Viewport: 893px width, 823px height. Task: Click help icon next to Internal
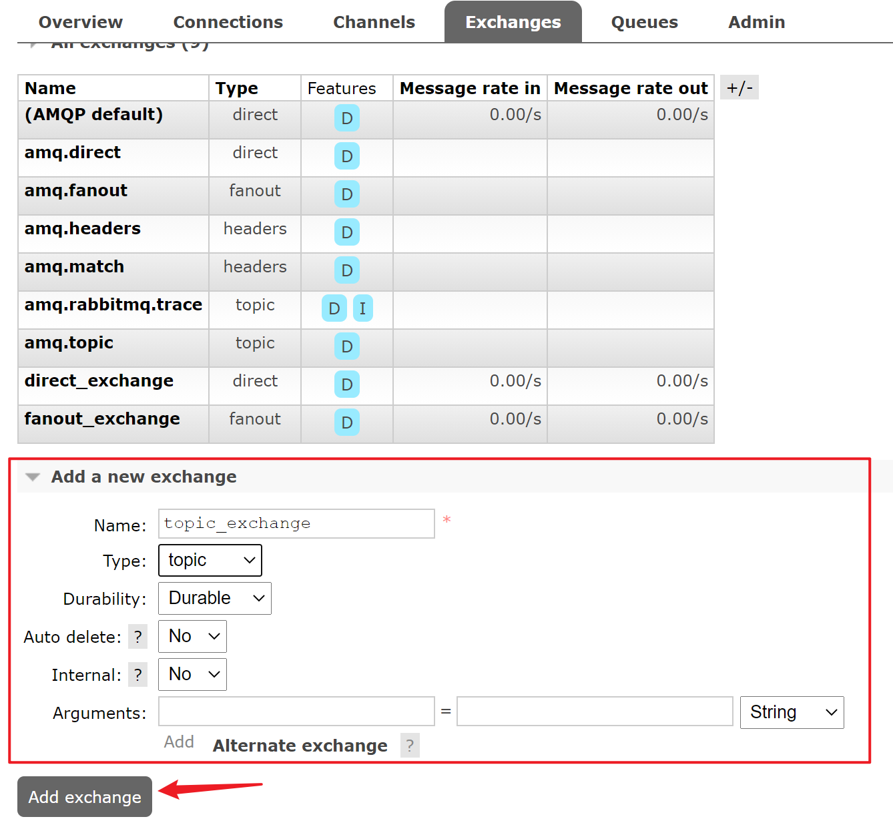pos(137,675)
